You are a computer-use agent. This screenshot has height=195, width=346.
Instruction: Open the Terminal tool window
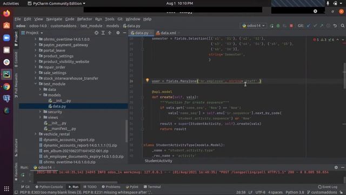152,187
